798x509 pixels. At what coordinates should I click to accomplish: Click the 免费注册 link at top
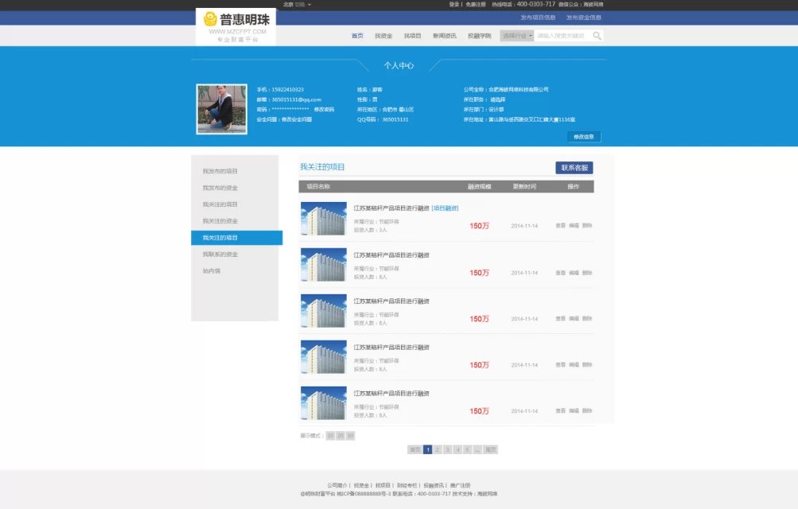click(x=475, y=4)
